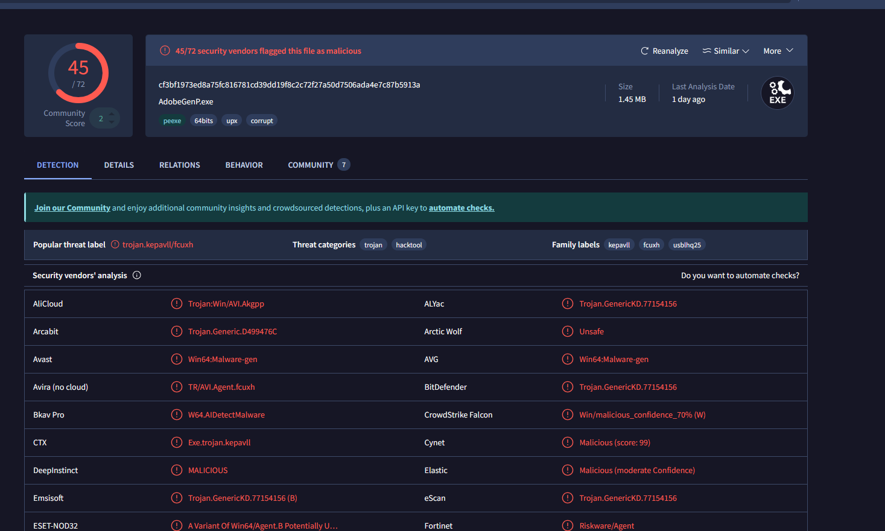Click the Riskware/Agent result
The height and width of the screenshot is (531, 885).
(x=607, y=526)
